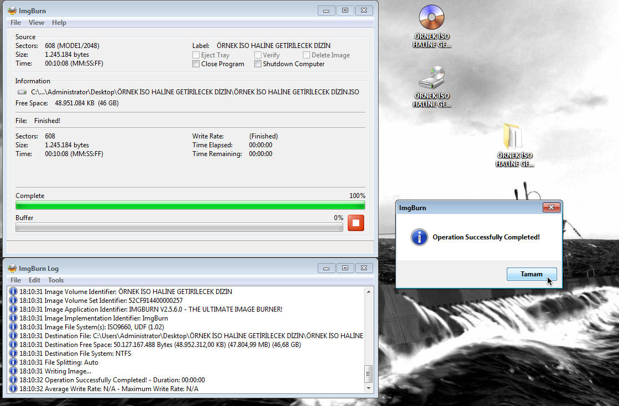Enable the Shutdown Computer checkbox
619x406 pixels.
pyautogui.click(x=258, y=64)
